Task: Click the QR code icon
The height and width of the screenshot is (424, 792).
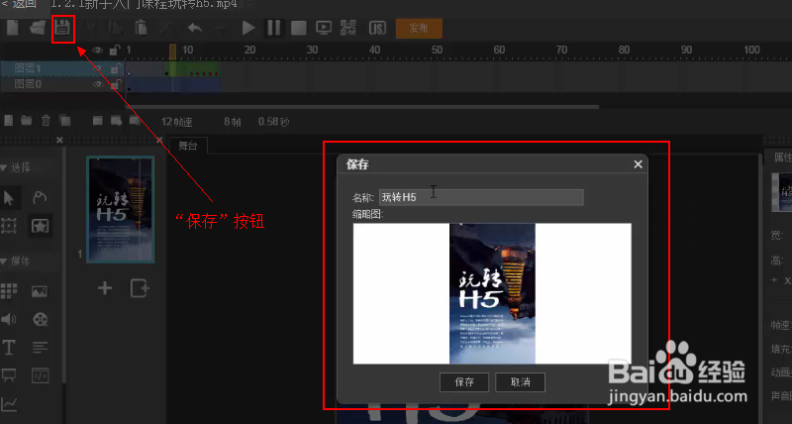Action: 348,28
